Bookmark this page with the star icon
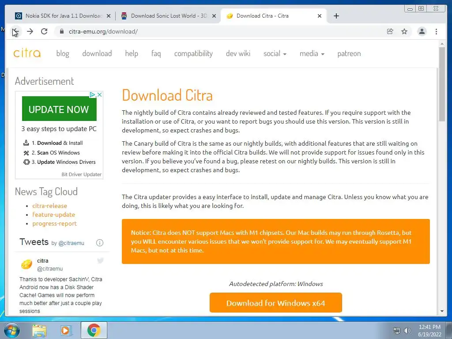The width and height of the screenshot is (452, 339). click(404, 31)
